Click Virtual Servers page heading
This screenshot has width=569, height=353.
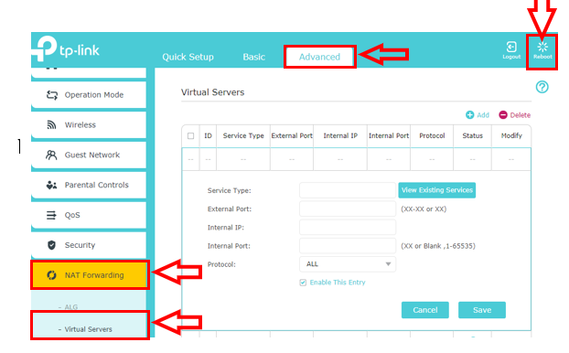click(212, 92)
